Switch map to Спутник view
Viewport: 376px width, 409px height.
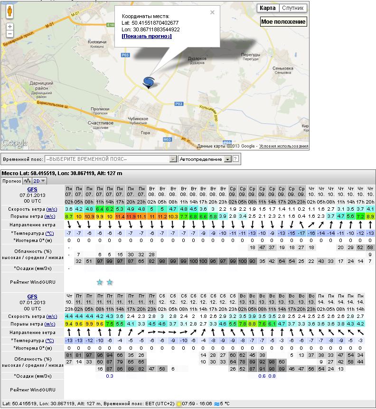[293, 8]
